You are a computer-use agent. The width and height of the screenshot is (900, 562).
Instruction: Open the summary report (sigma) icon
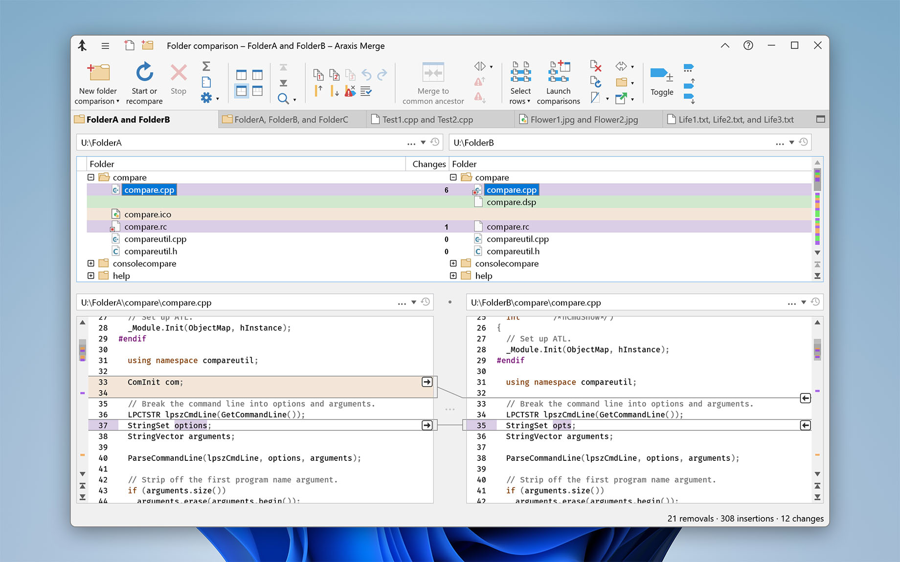click(206, 65)
